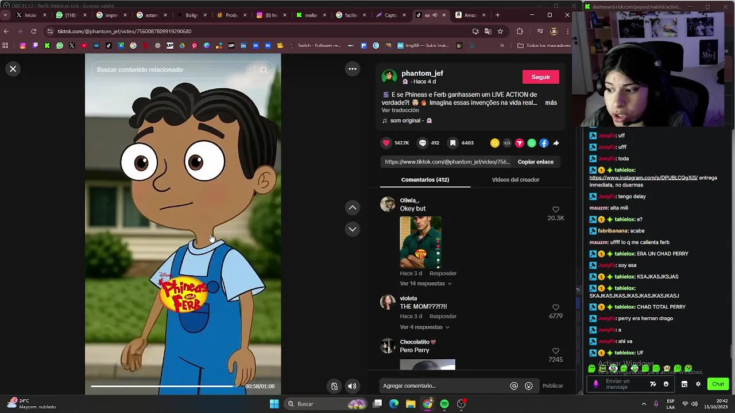This screenshot has width=735, height=413.
Task: Click the translate page icon in the address bar
Action: click(488, 31)
